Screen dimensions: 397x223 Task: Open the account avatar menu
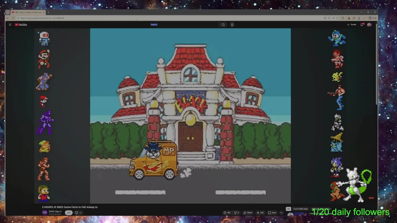click(369, 24)
